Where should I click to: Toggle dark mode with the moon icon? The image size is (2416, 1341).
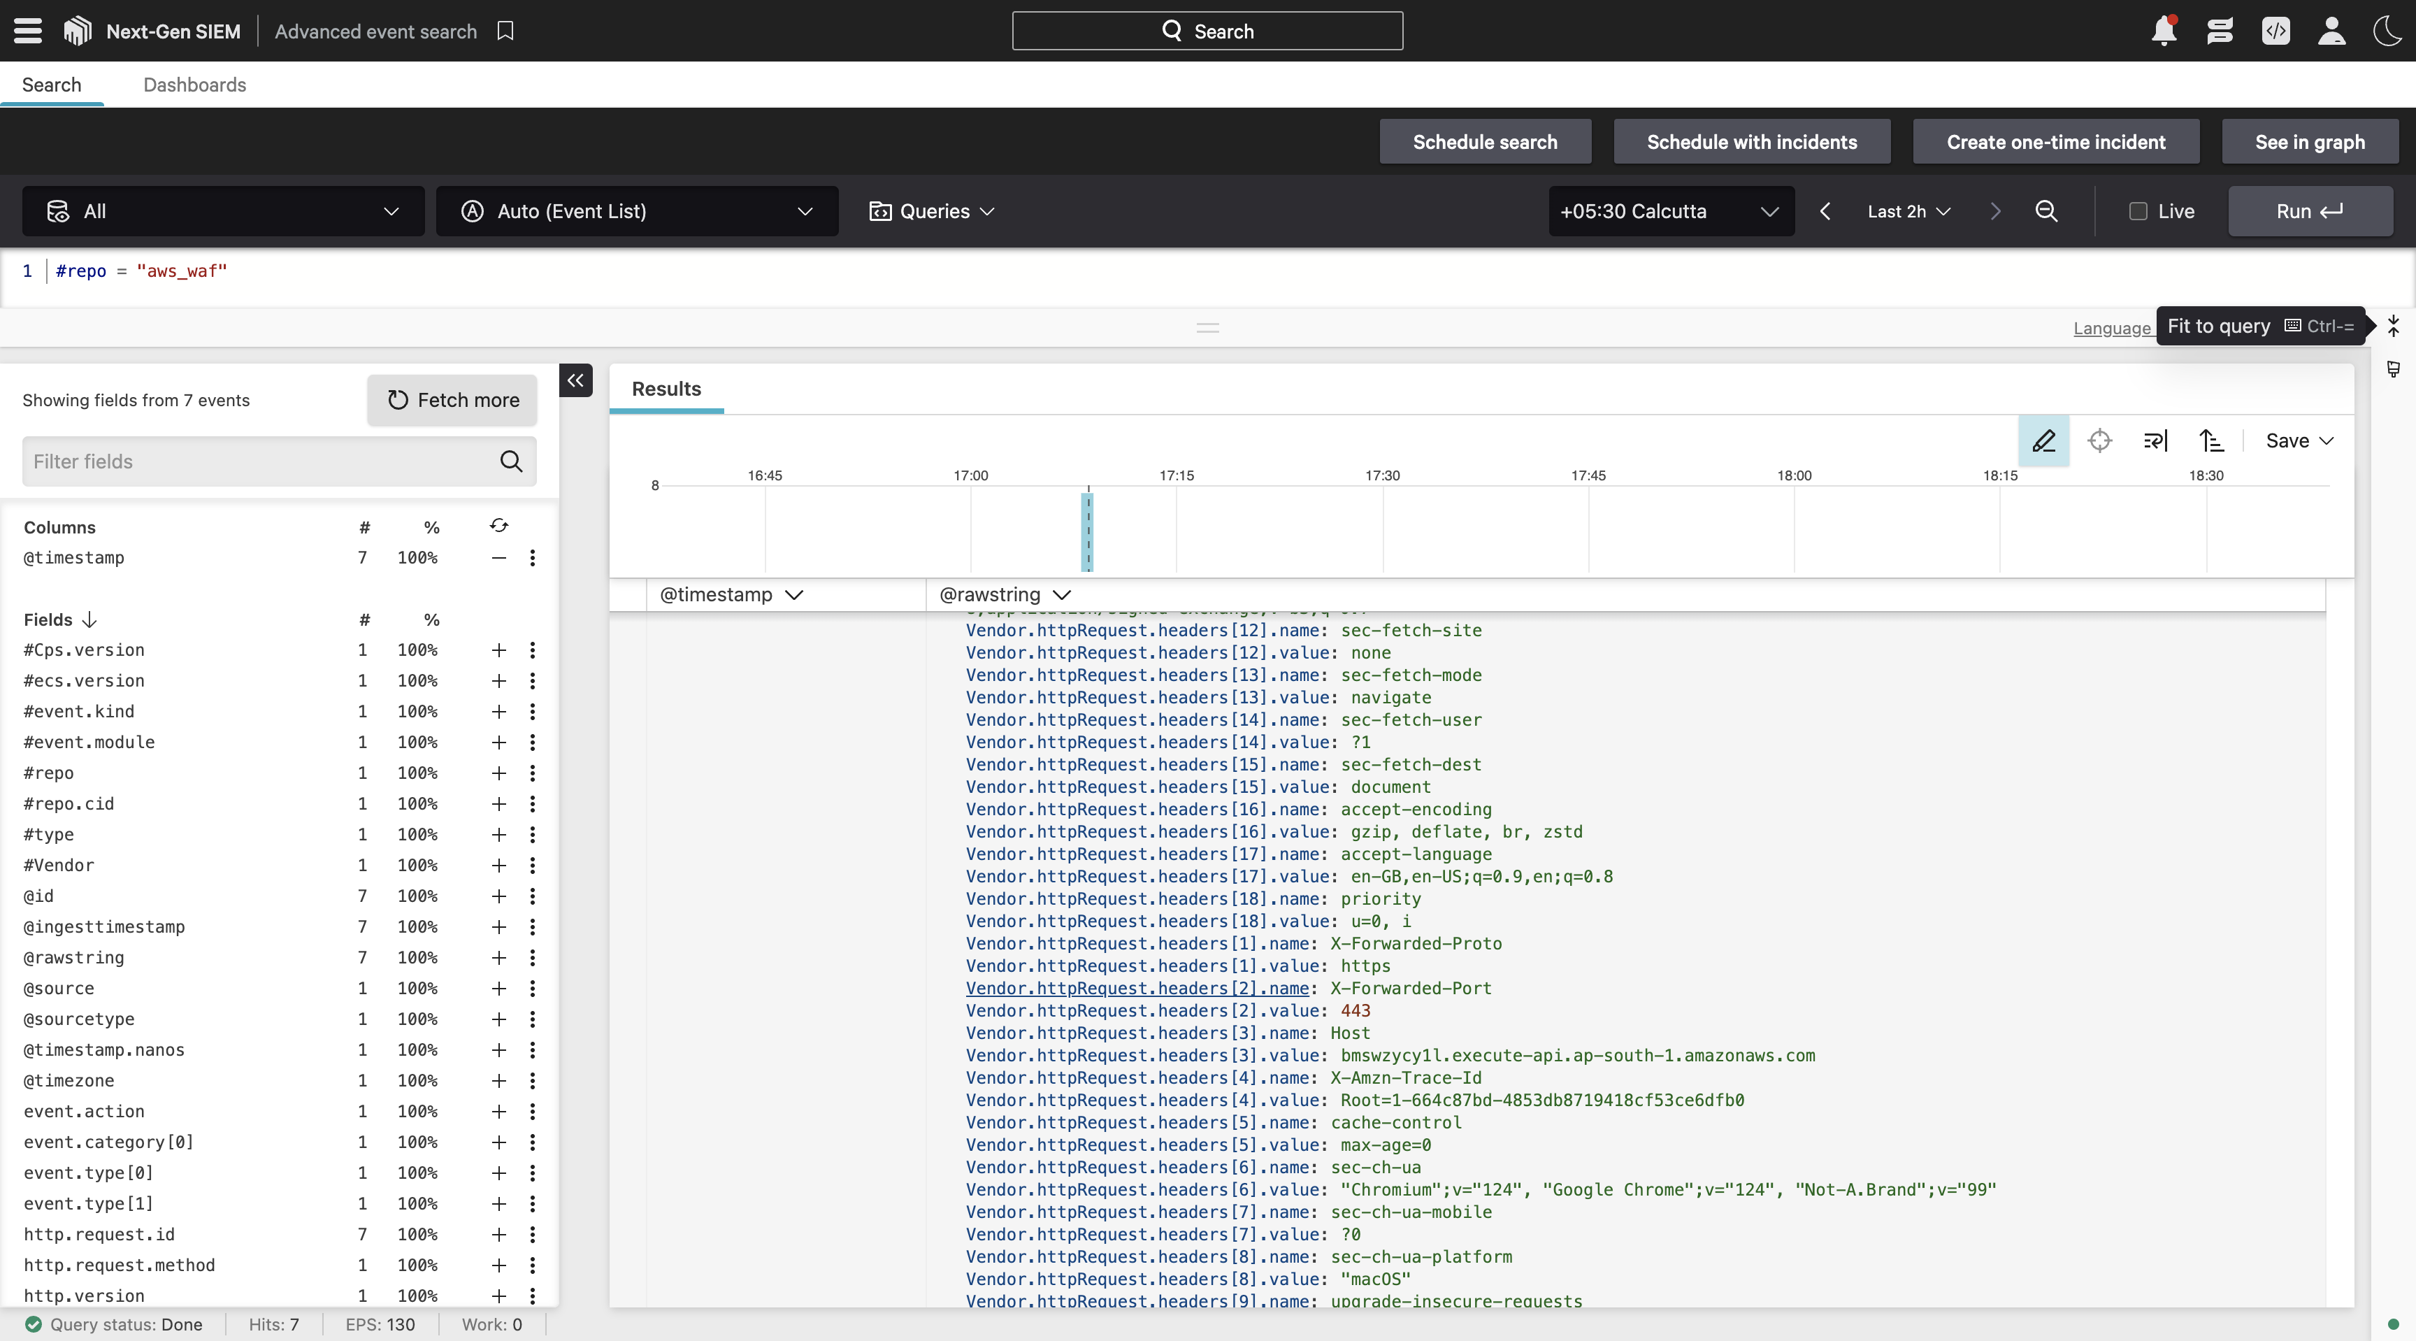(2386, 31)
